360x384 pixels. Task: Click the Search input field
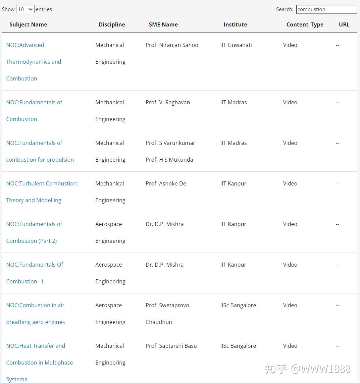[326, 9]
